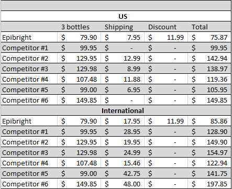Screen dimensions: 232x189
Task: Select the International section header cell
Action: click(116, 110)
